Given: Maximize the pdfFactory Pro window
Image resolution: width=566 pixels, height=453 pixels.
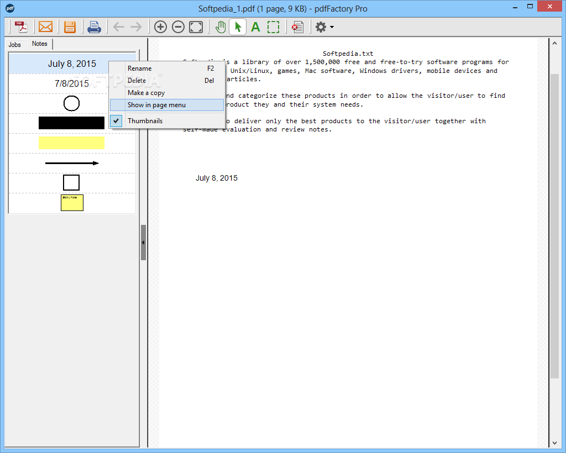Looking at the screenshot, I should (530, 7).
